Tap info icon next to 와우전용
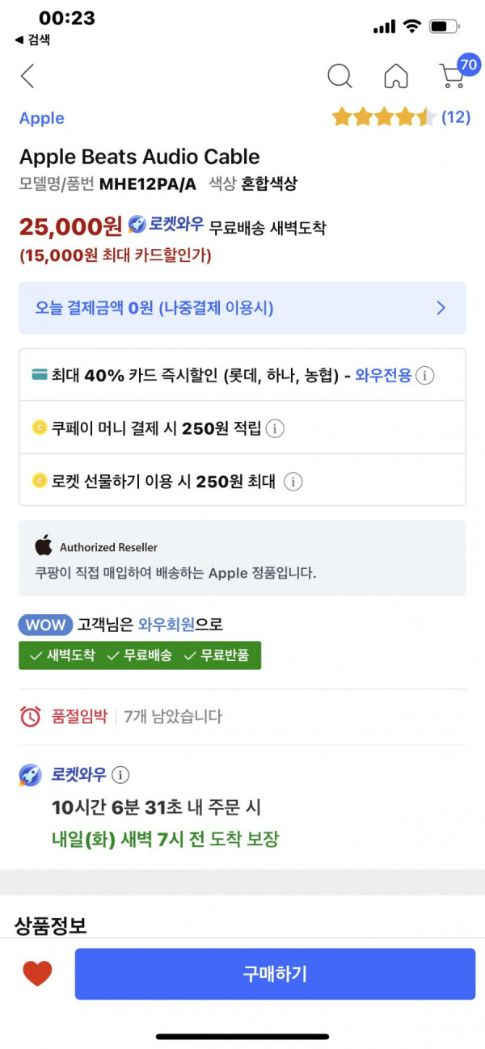Viewport: 485px width, 1049px height. click(x=425, y=375)
